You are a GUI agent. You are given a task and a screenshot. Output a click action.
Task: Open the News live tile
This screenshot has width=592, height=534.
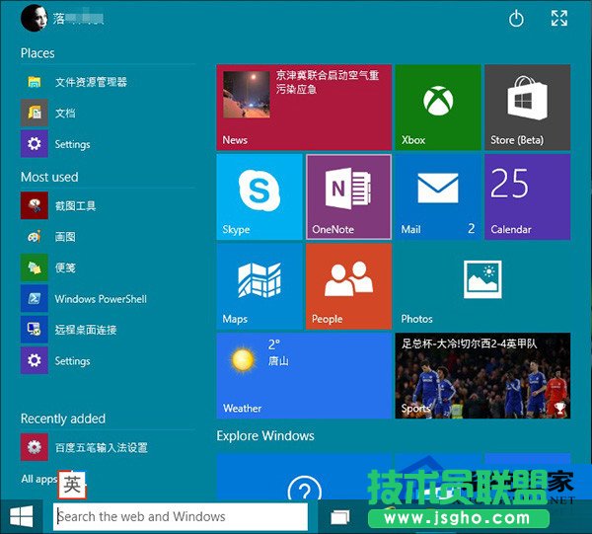click(304, 108)
